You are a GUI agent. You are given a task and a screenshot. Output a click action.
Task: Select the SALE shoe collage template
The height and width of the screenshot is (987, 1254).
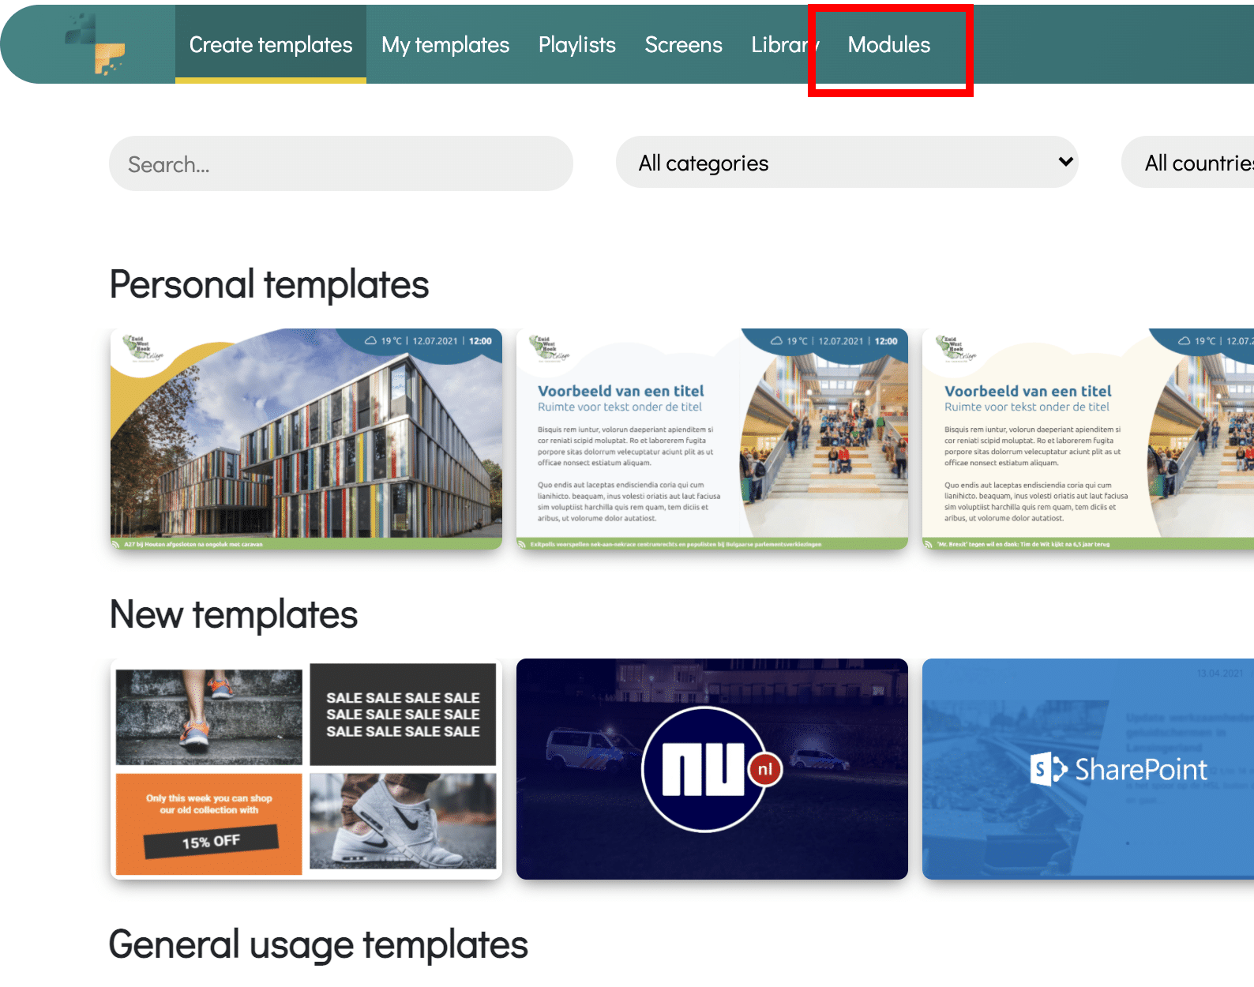click(306, 768)
